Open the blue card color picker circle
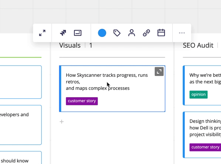 pos(102,33)
